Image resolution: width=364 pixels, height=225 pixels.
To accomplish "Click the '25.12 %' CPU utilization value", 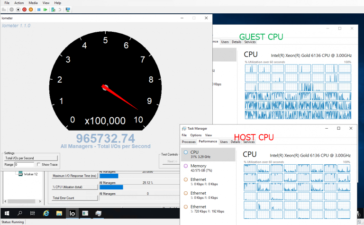I will click(x=148, y=183).
